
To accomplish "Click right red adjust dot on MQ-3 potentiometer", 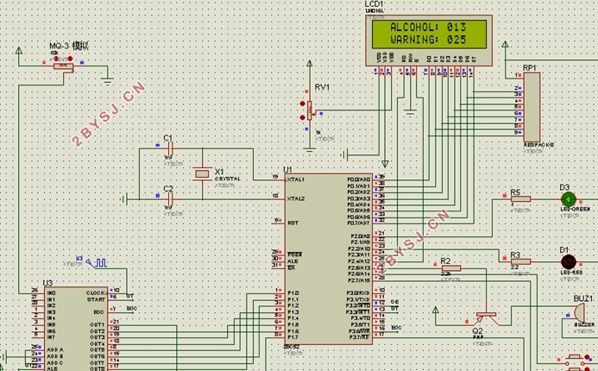I will click(x=70, y=59).
